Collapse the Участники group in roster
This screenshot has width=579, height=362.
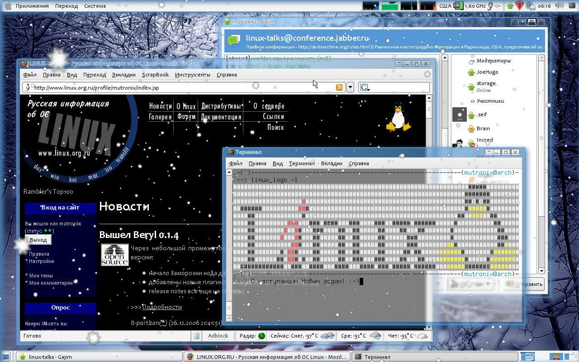click(x=473, y=101)
